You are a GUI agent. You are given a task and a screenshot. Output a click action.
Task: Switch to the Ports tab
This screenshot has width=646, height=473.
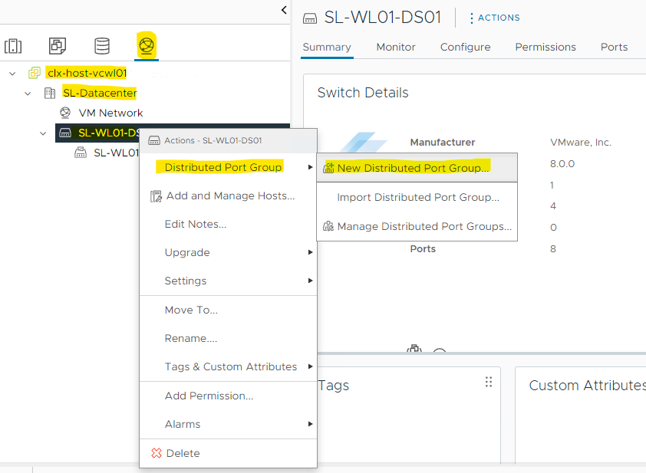coord(614,48)
